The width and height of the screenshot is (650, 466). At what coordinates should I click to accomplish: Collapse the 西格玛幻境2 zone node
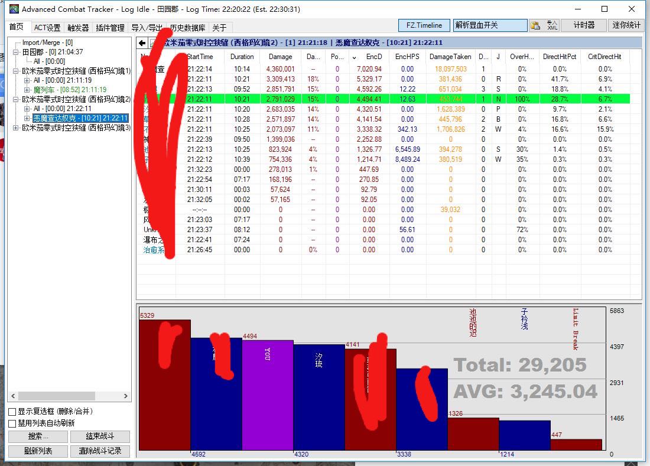coord(16,99)
